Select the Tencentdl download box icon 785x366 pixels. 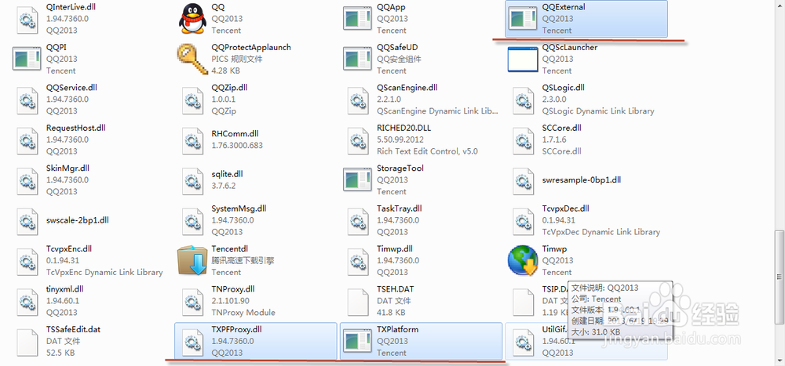point(193,260)
